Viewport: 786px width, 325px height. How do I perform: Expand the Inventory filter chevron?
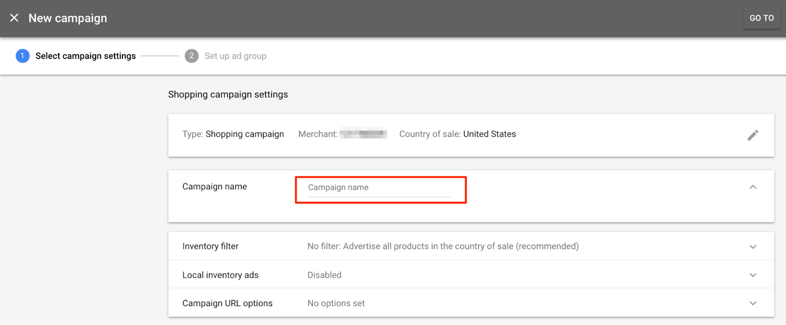[x=752, y=247]
